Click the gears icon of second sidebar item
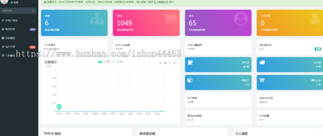The image size is (323, 136). [3, 29]
